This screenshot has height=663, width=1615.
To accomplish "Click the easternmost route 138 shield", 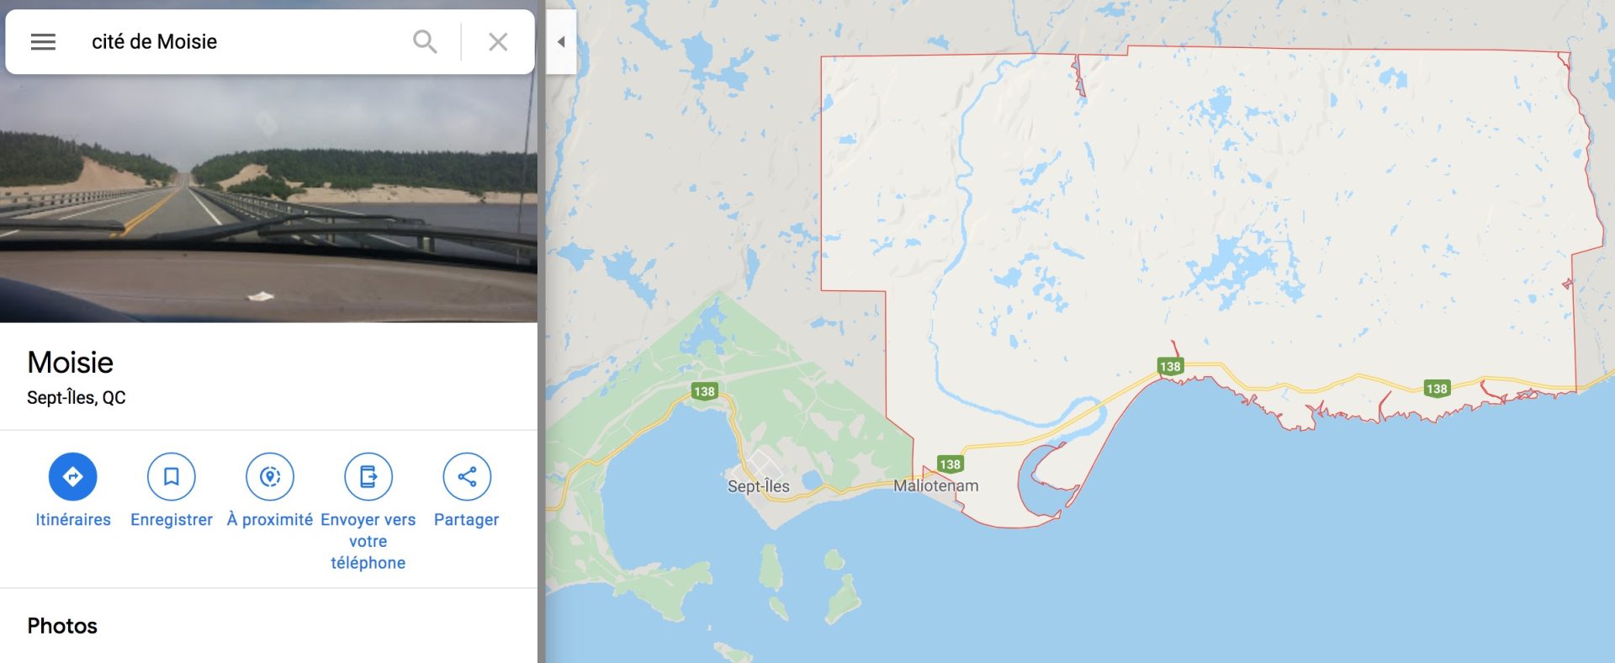I will pos(1437,389).
